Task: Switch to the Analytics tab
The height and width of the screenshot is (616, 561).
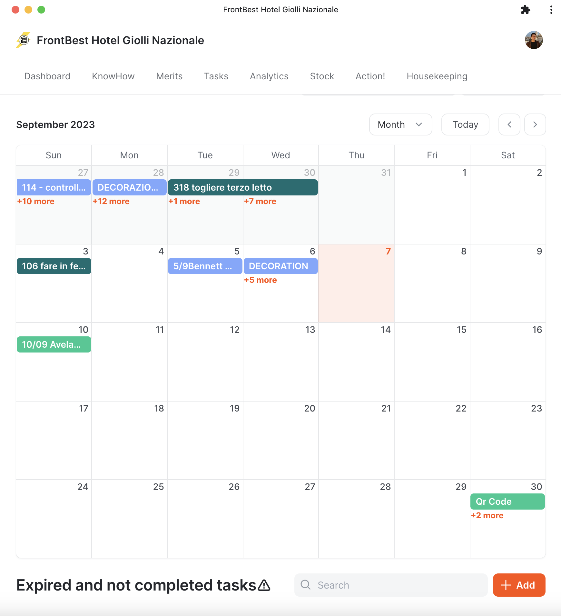Action: tap(269, 76)
